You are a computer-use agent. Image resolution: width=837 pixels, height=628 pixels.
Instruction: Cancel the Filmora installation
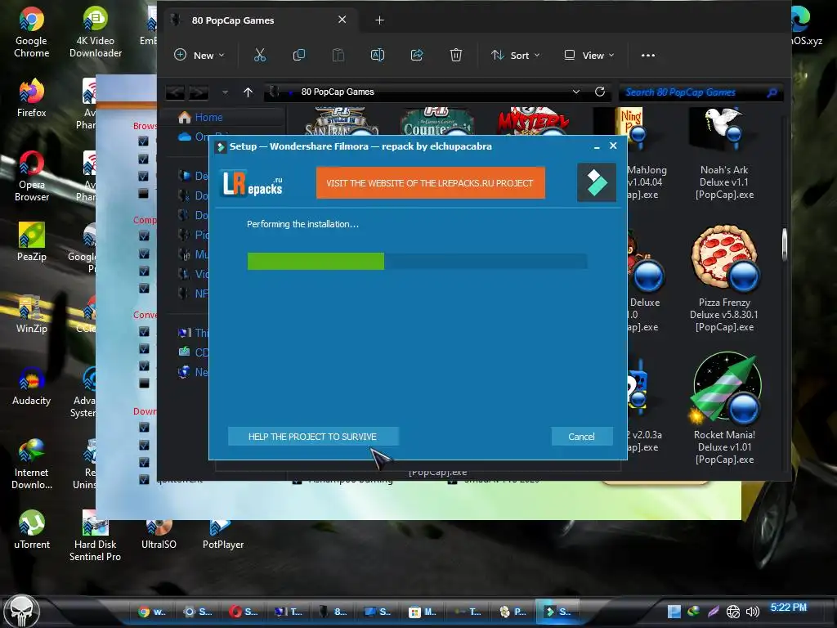point(581,437)
